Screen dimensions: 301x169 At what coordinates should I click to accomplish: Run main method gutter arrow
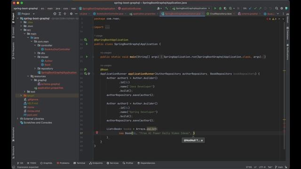[87, 57]
